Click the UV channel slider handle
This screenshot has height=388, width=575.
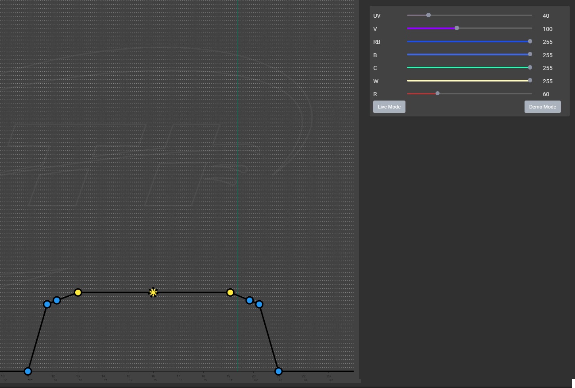[x=428, y=16]
